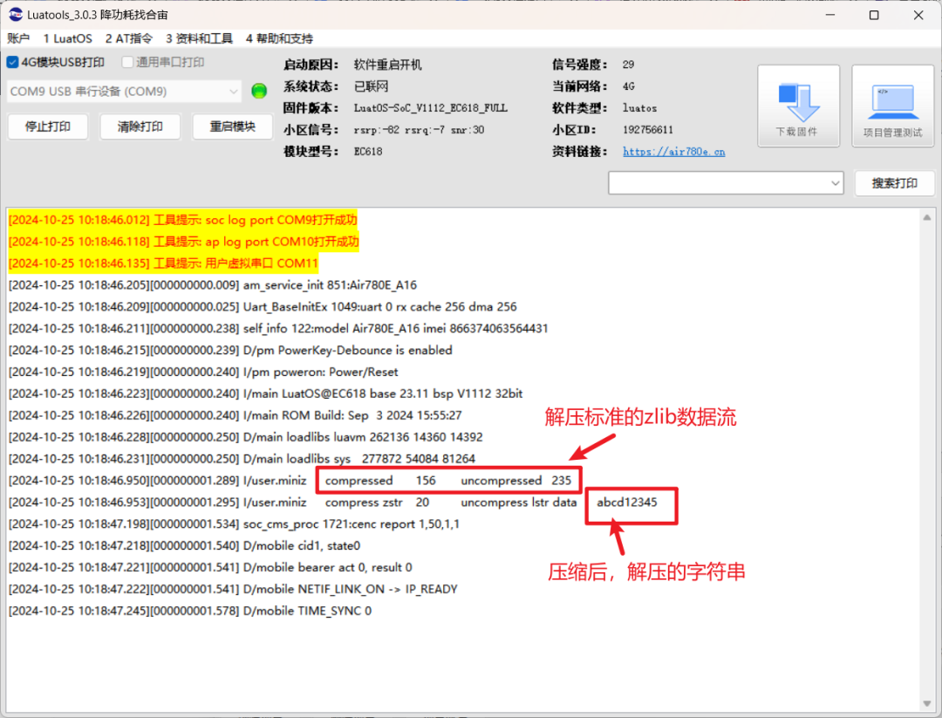Click the green serial port status indicator
This screenshot has height=718, width=942.
[x=258, y=90]
